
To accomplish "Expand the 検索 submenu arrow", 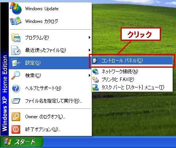I will tap(90, 76).
